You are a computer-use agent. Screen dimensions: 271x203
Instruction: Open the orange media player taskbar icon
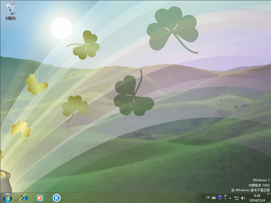click(40, 198)
